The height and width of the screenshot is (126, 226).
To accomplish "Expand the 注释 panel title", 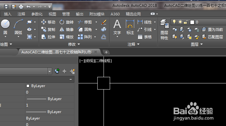I will click(x=134, y=44).
